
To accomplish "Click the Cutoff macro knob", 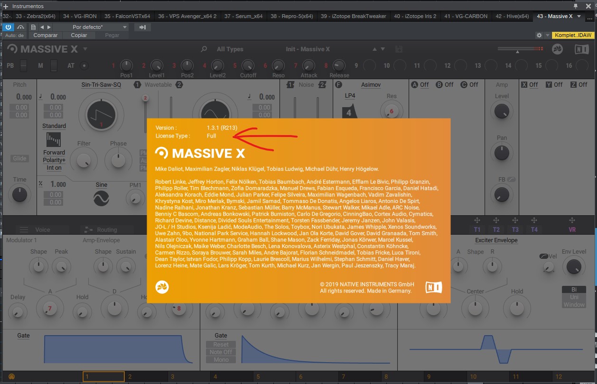I will point(248,65).
